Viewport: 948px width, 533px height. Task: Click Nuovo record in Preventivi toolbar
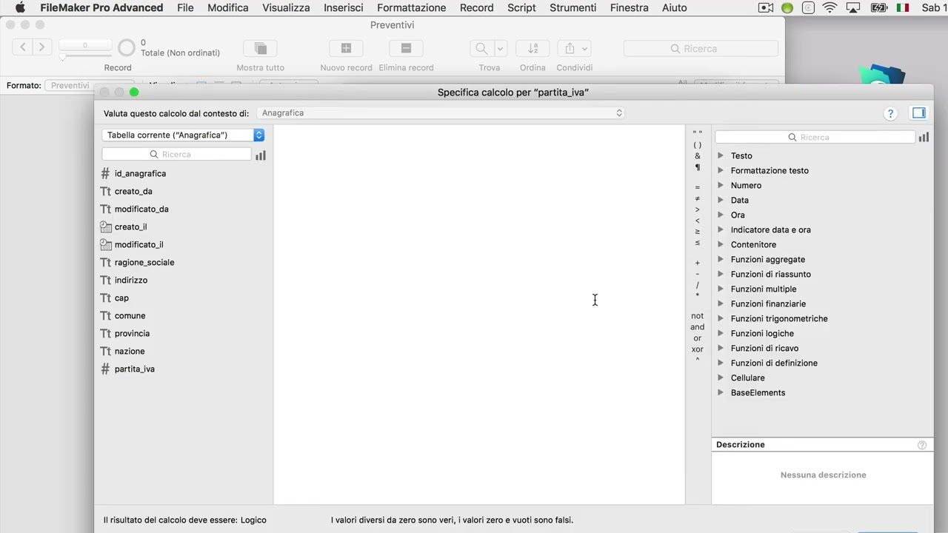[346, 48]
